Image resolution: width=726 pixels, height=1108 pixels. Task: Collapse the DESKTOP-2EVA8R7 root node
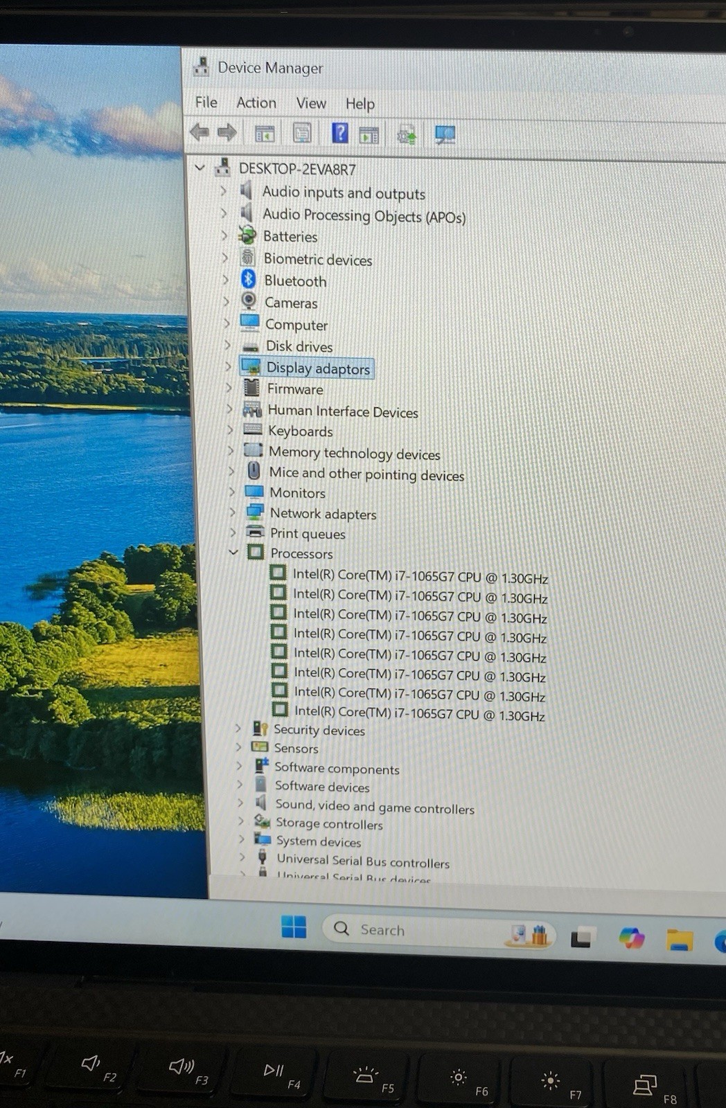200,168
